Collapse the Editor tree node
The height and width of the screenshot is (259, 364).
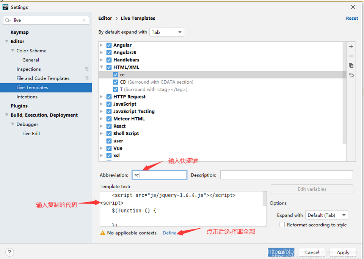[x=6, y=41]
